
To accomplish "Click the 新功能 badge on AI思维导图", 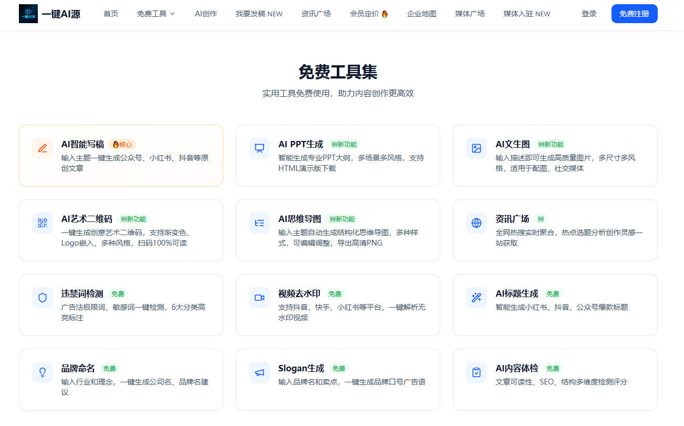I will tap(342, 219).
